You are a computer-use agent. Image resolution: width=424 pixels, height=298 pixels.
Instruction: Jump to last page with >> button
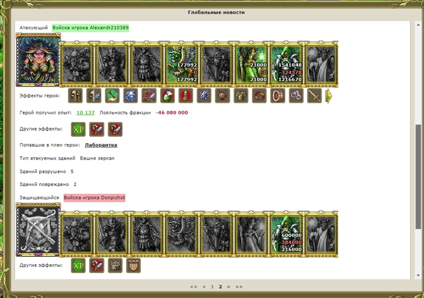click(x=239, y=287)
